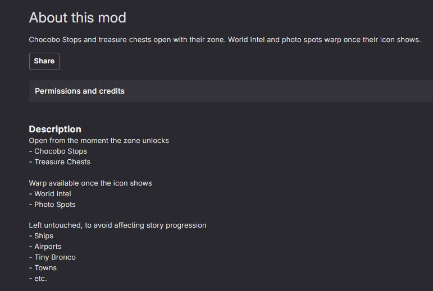Click the '- etc.' list item

point(38,279)
